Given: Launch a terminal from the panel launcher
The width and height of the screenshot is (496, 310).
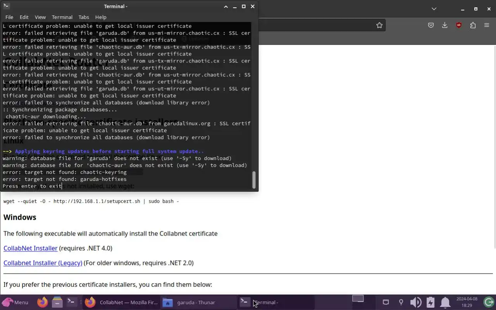Looking at the screenshot, I should (x=71, y=302).
